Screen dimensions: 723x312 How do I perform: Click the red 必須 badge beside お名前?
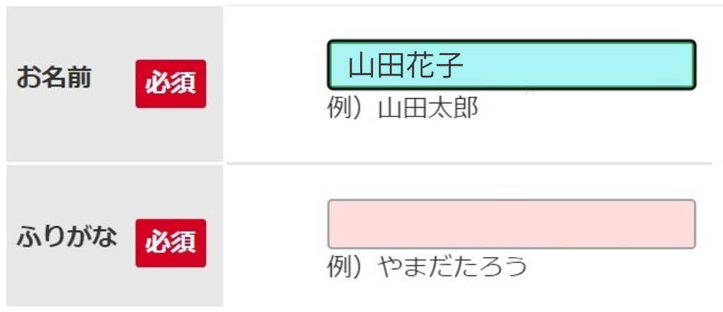point(171,84)
